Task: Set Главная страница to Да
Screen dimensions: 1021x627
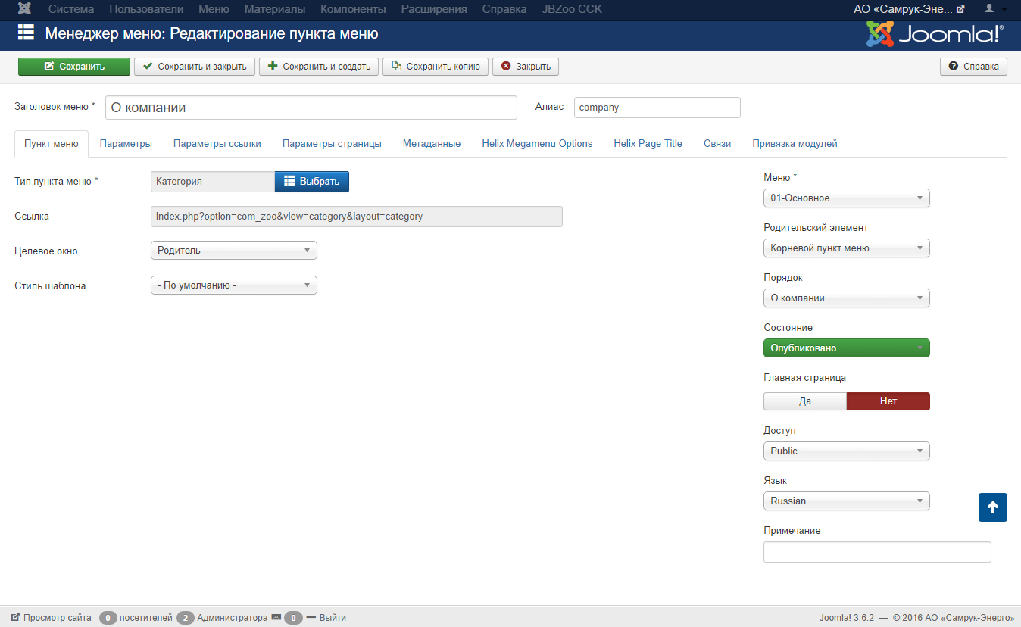Action: pyautogui.click(x=804, y=401)
